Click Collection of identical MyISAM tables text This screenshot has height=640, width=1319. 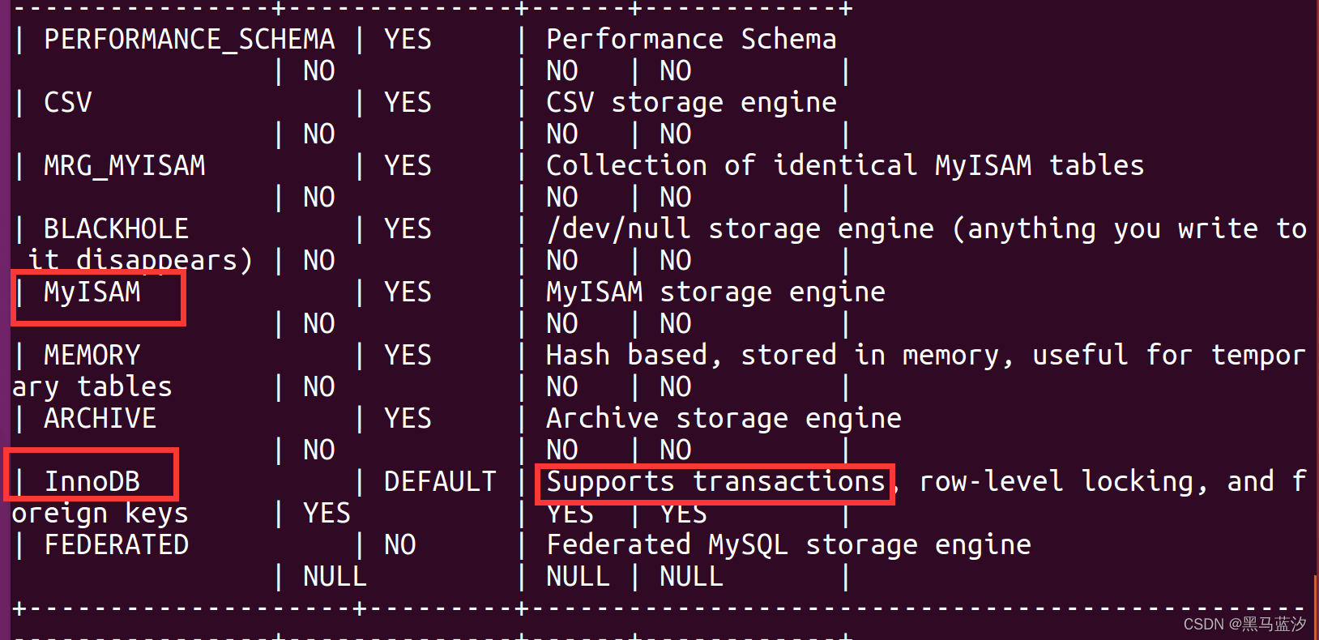845,165
